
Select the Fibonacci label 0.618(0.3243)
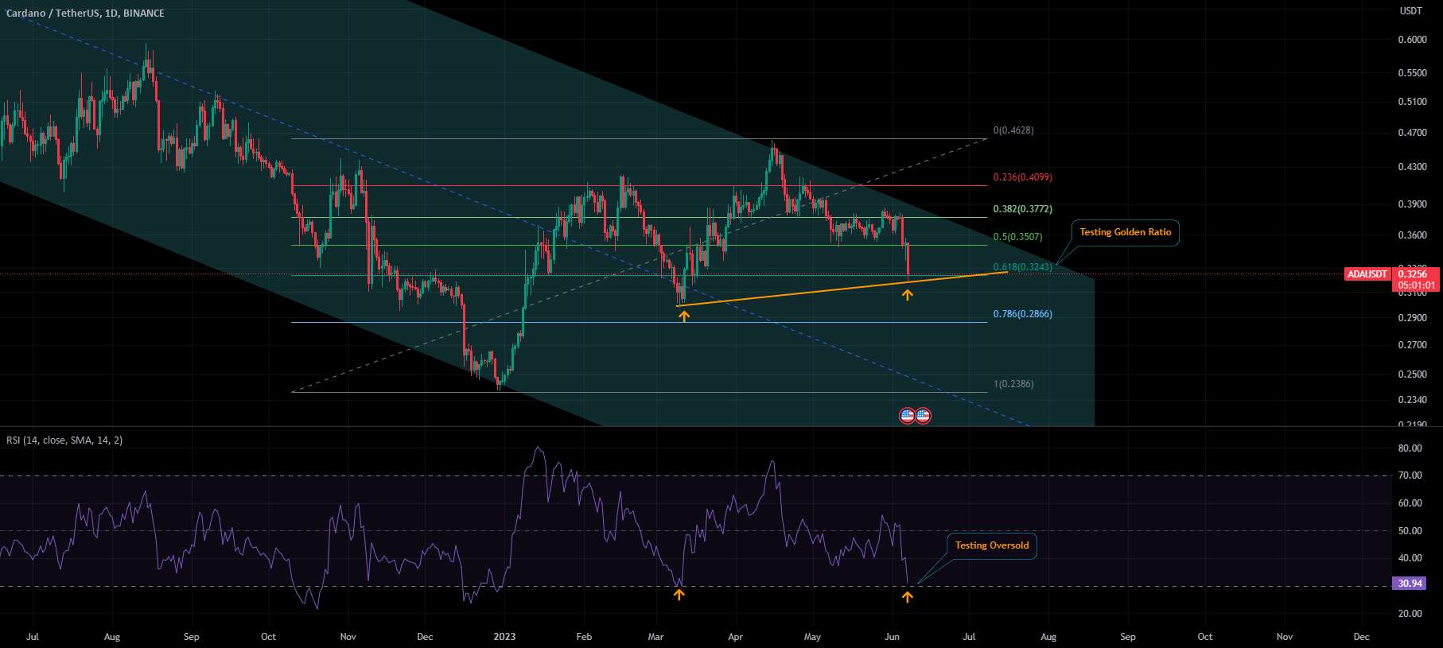click(1022, 267)
